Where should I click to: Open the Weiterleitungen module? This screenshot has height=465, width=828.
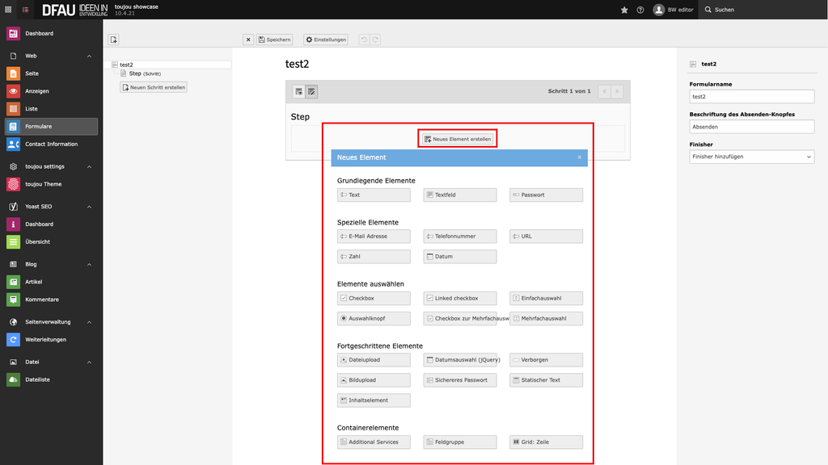(x=51, y=340)
